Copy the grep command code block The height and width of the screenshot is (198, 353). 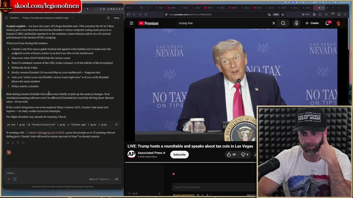tap(116, 125)
